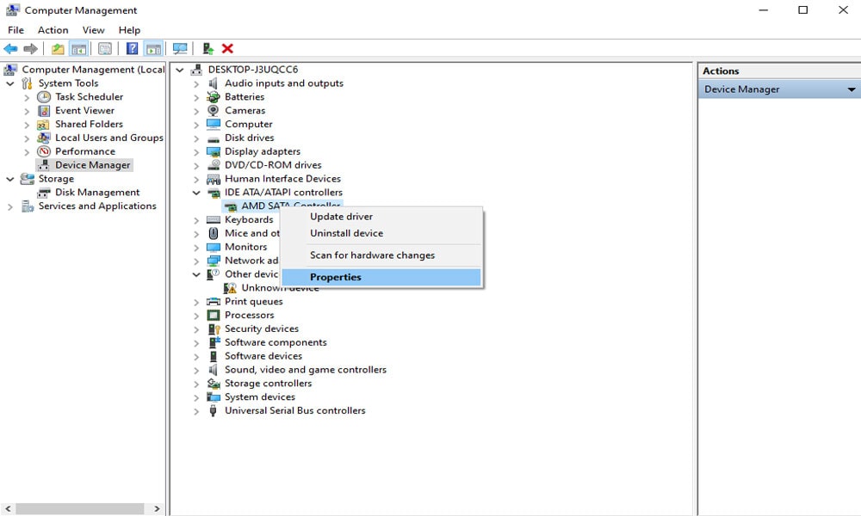Image resolution: width=861 pixels, height=516 pixels.
Task: Click the Scan for hardware monitor toolbar icon
Action: point(180,49)
